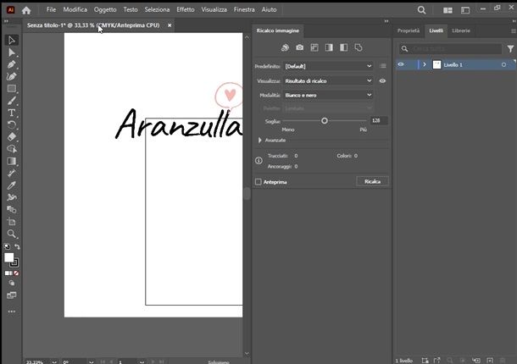Swap fill and stroke colors
Screen dimensions: 517x364
pos(17,246)
